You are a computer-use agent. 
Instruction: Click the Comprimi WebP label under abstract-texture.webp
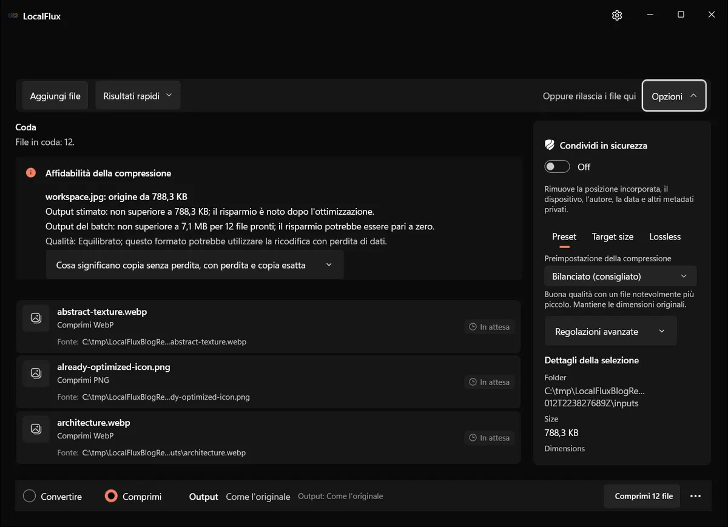click(86, 325)
